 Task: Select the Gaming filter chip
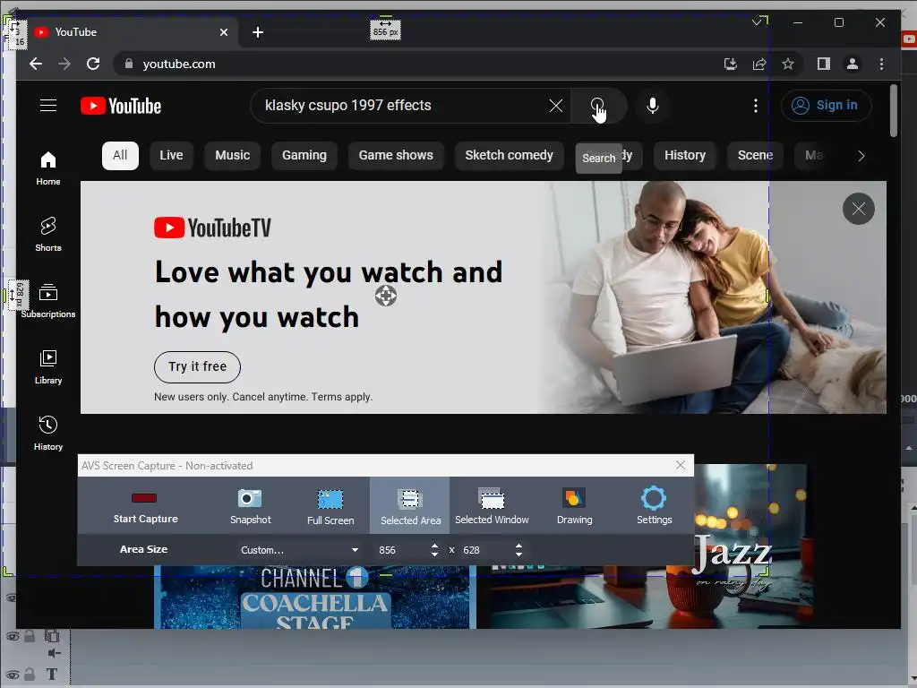coord(304,156)
